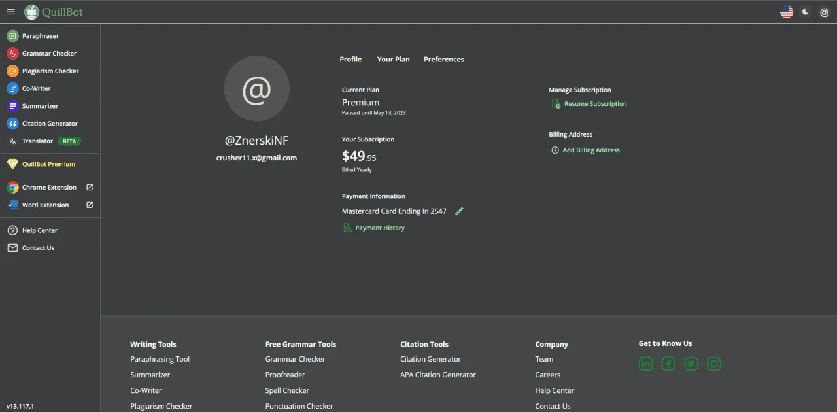Image resolution: width=837 pixels, height=412 pixels.
Task: Select QuillBot Premium sidebar label
Action: pos(48,164)
